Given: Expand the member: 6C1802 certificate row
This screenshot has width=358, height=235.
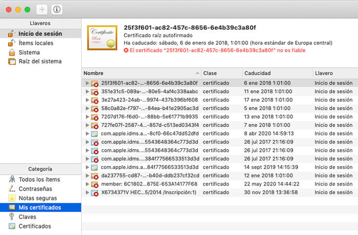Looking at the screenshot, I should [87, 184].
